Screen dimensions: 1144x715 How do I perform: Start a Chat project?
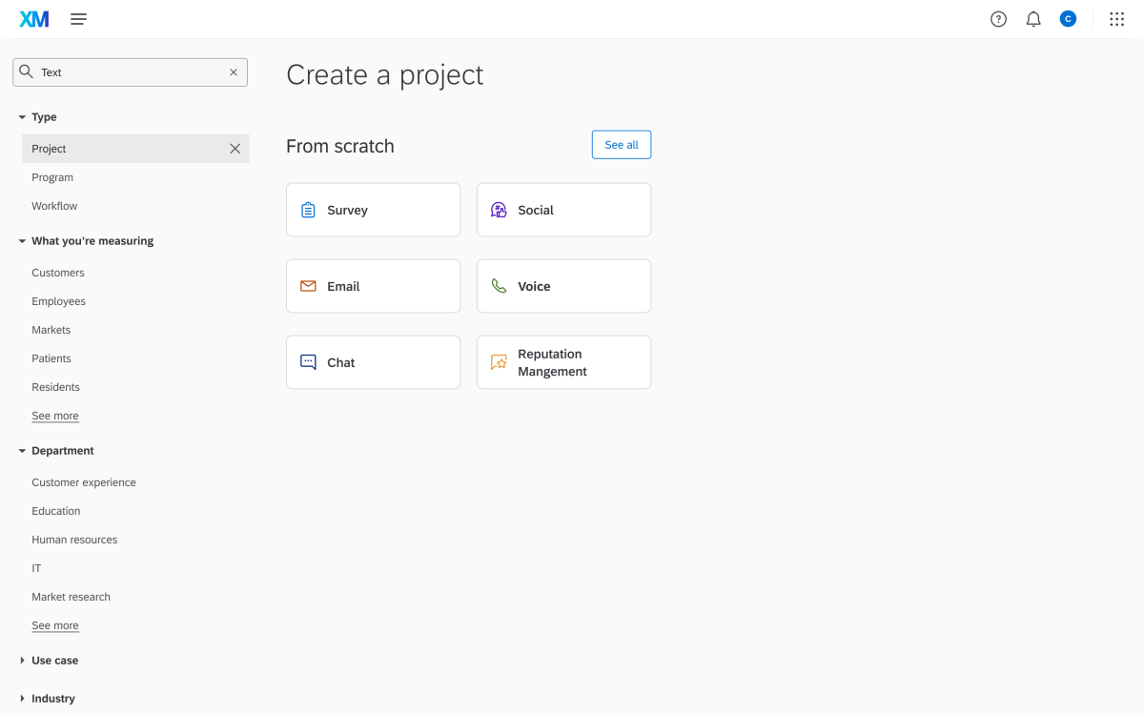click(373, 361)
